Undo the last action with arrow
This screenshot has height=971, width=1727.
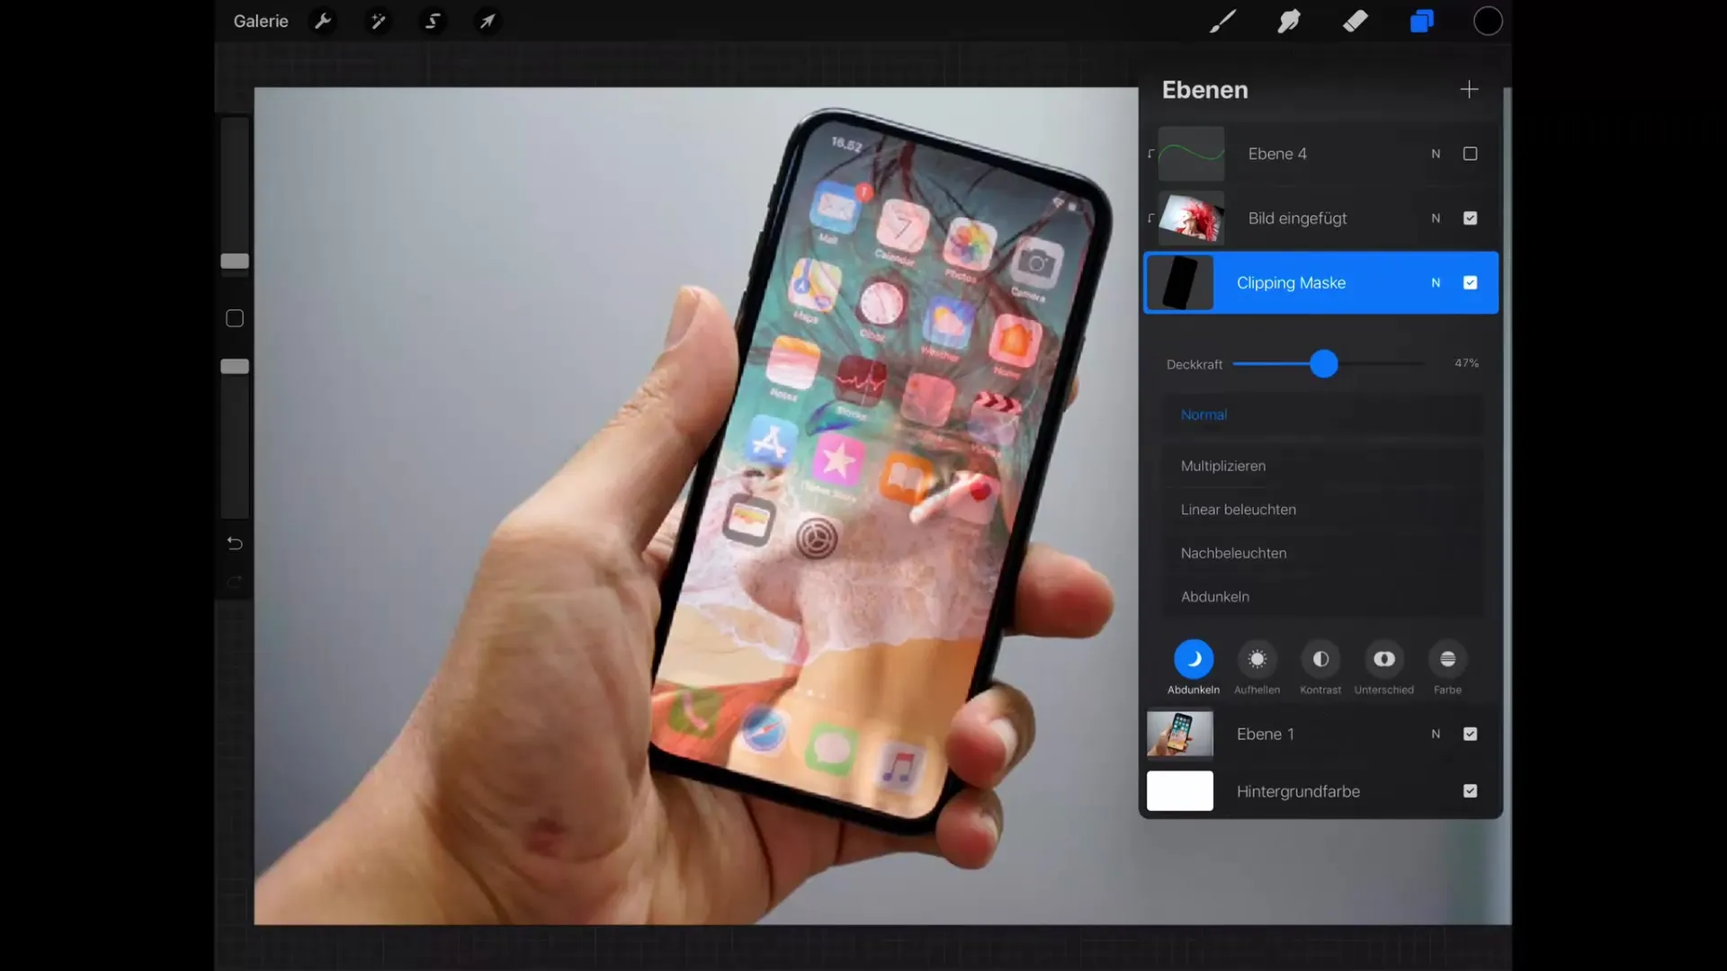[235, 543]
